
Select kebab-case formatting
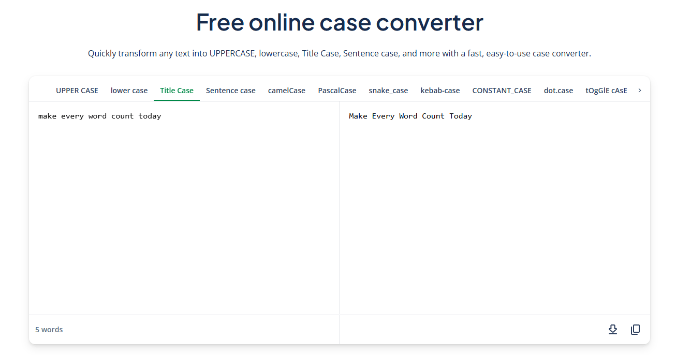[x=440, y=90]
